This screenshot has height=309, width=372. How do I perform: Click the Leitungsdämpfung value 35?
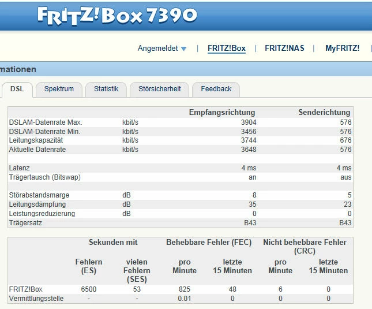[x=253, y=204]
